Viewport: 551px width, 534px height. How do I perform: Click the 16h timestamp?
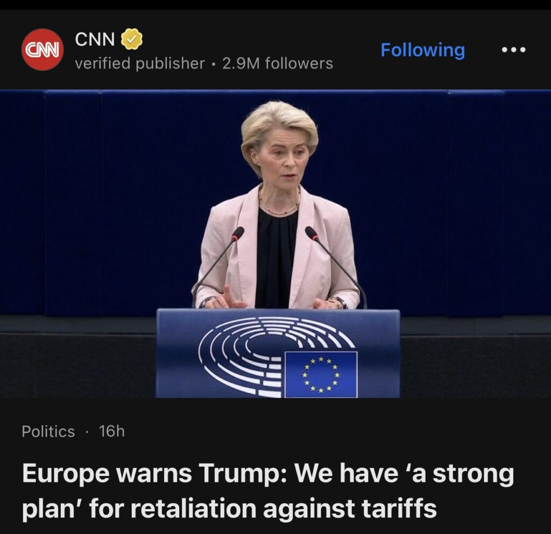[x=112, y=431]
